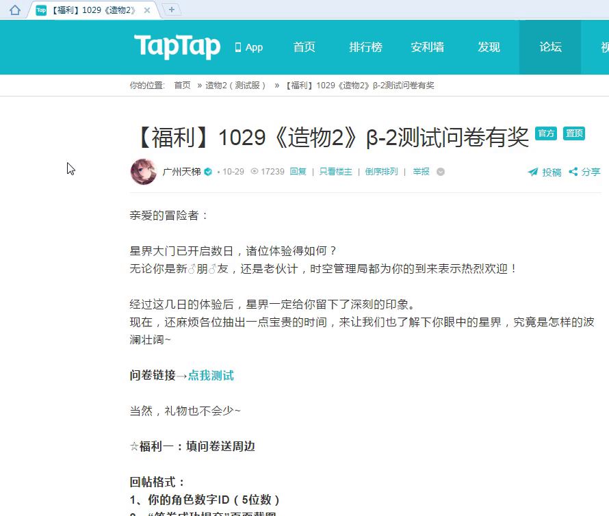This screenshot has width=609, height=516.
Task: Select the 发现 navigation item
Action: pos(489,47)
